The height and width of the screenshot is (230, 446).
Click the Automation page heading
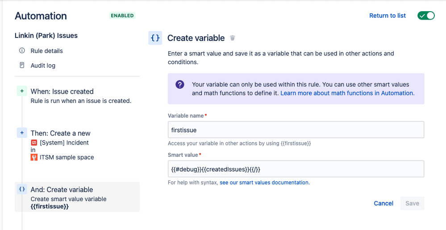tap(41, 16)
